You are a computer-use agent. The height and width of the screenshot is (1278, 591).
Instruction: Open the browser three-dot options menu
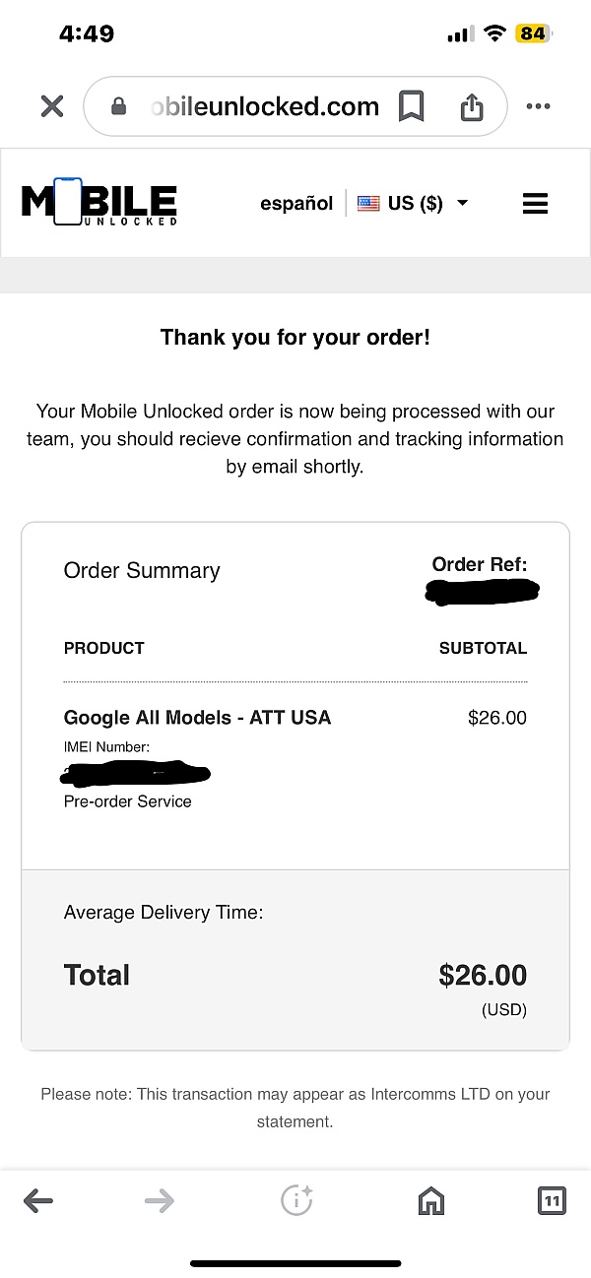tap(538, 105)
